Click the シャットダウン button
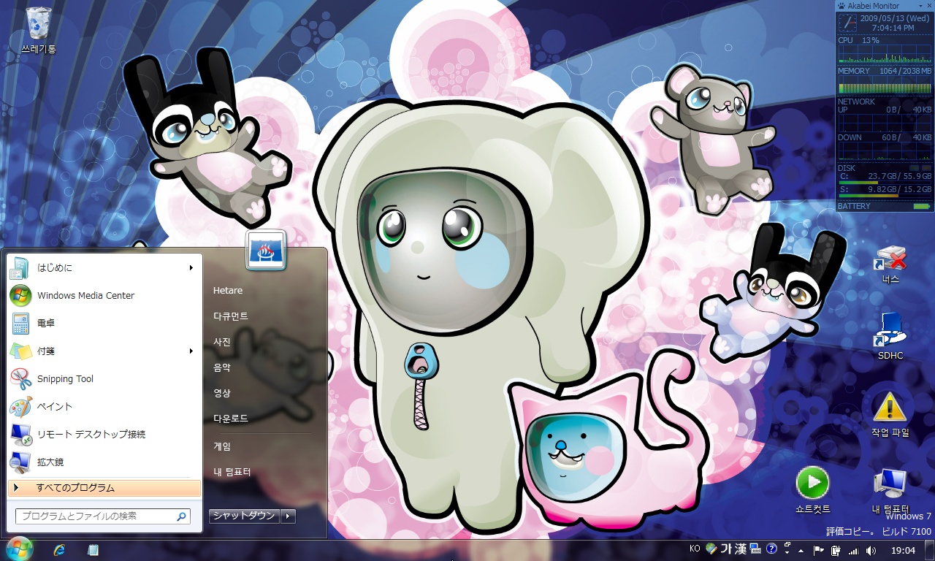The width and height of the screenshot is (935, 561). click(245, 516)
